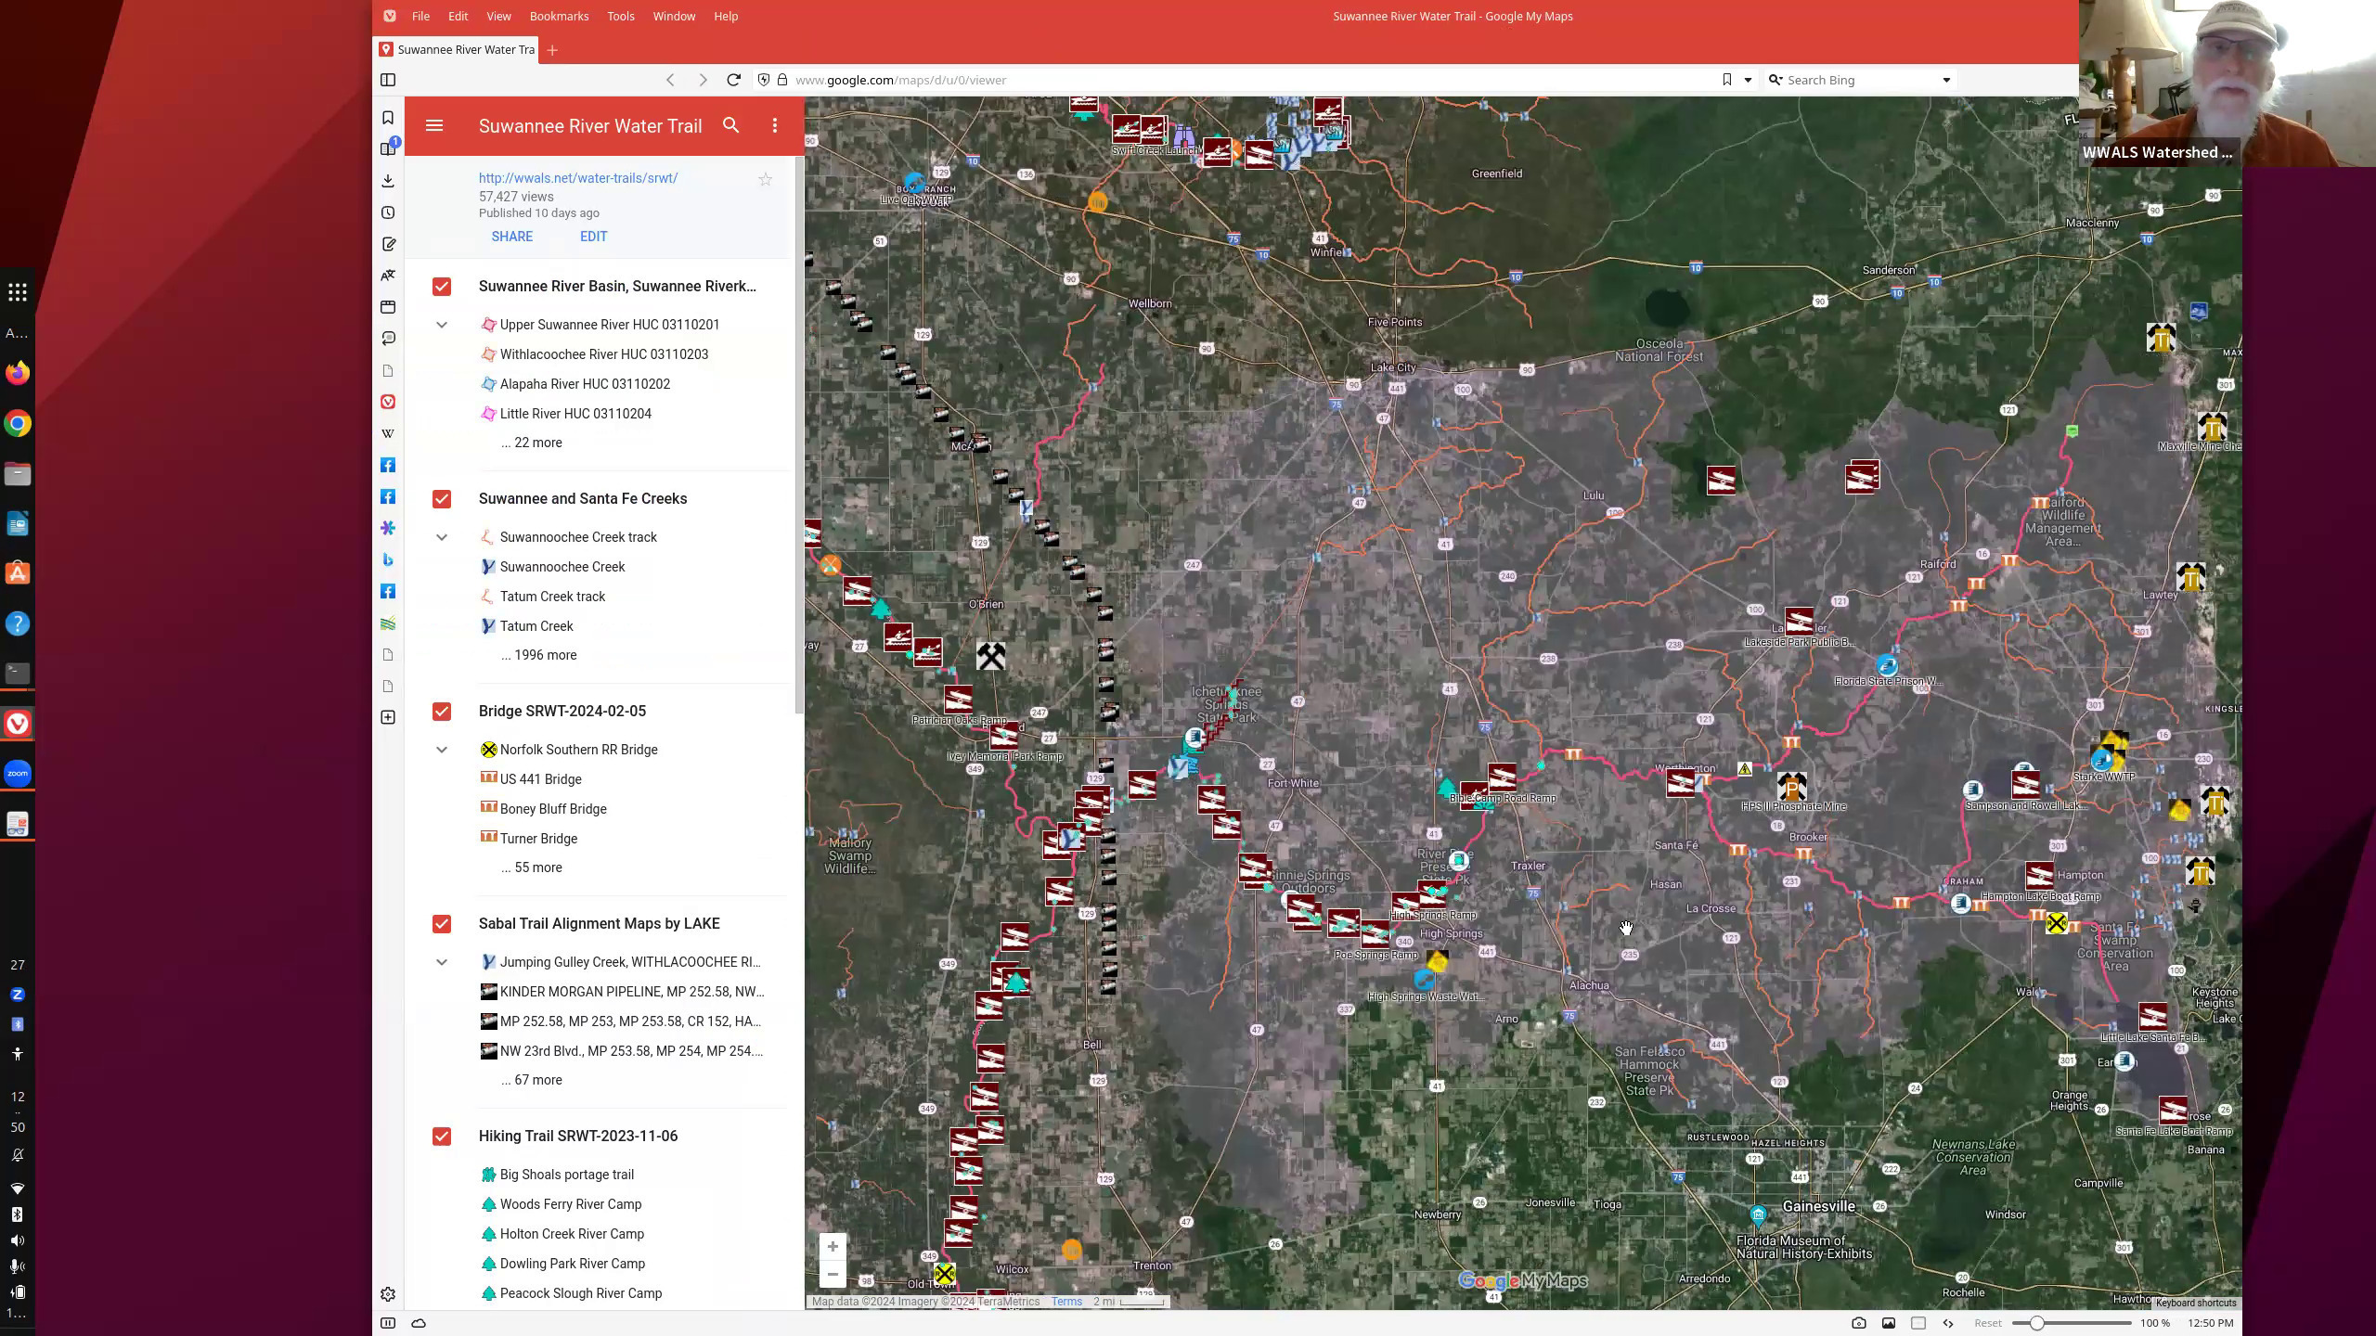This screenshot has height=1336, width=2376.
Task: Uncheck the Suwannee River Basin layer
Action: click(x=442, y=287)
